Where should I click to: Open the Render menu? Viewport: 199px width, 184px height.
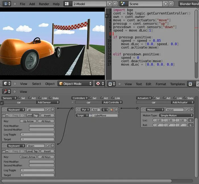pyautogui.click(x=44, y=4)
